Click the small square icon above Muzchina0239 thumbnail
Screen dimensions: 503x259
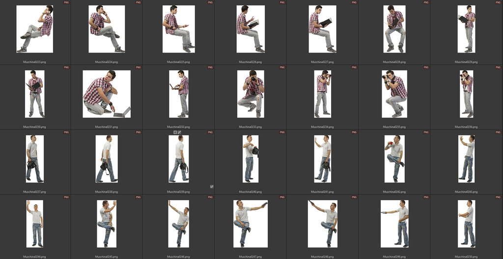tap(175, 132)
